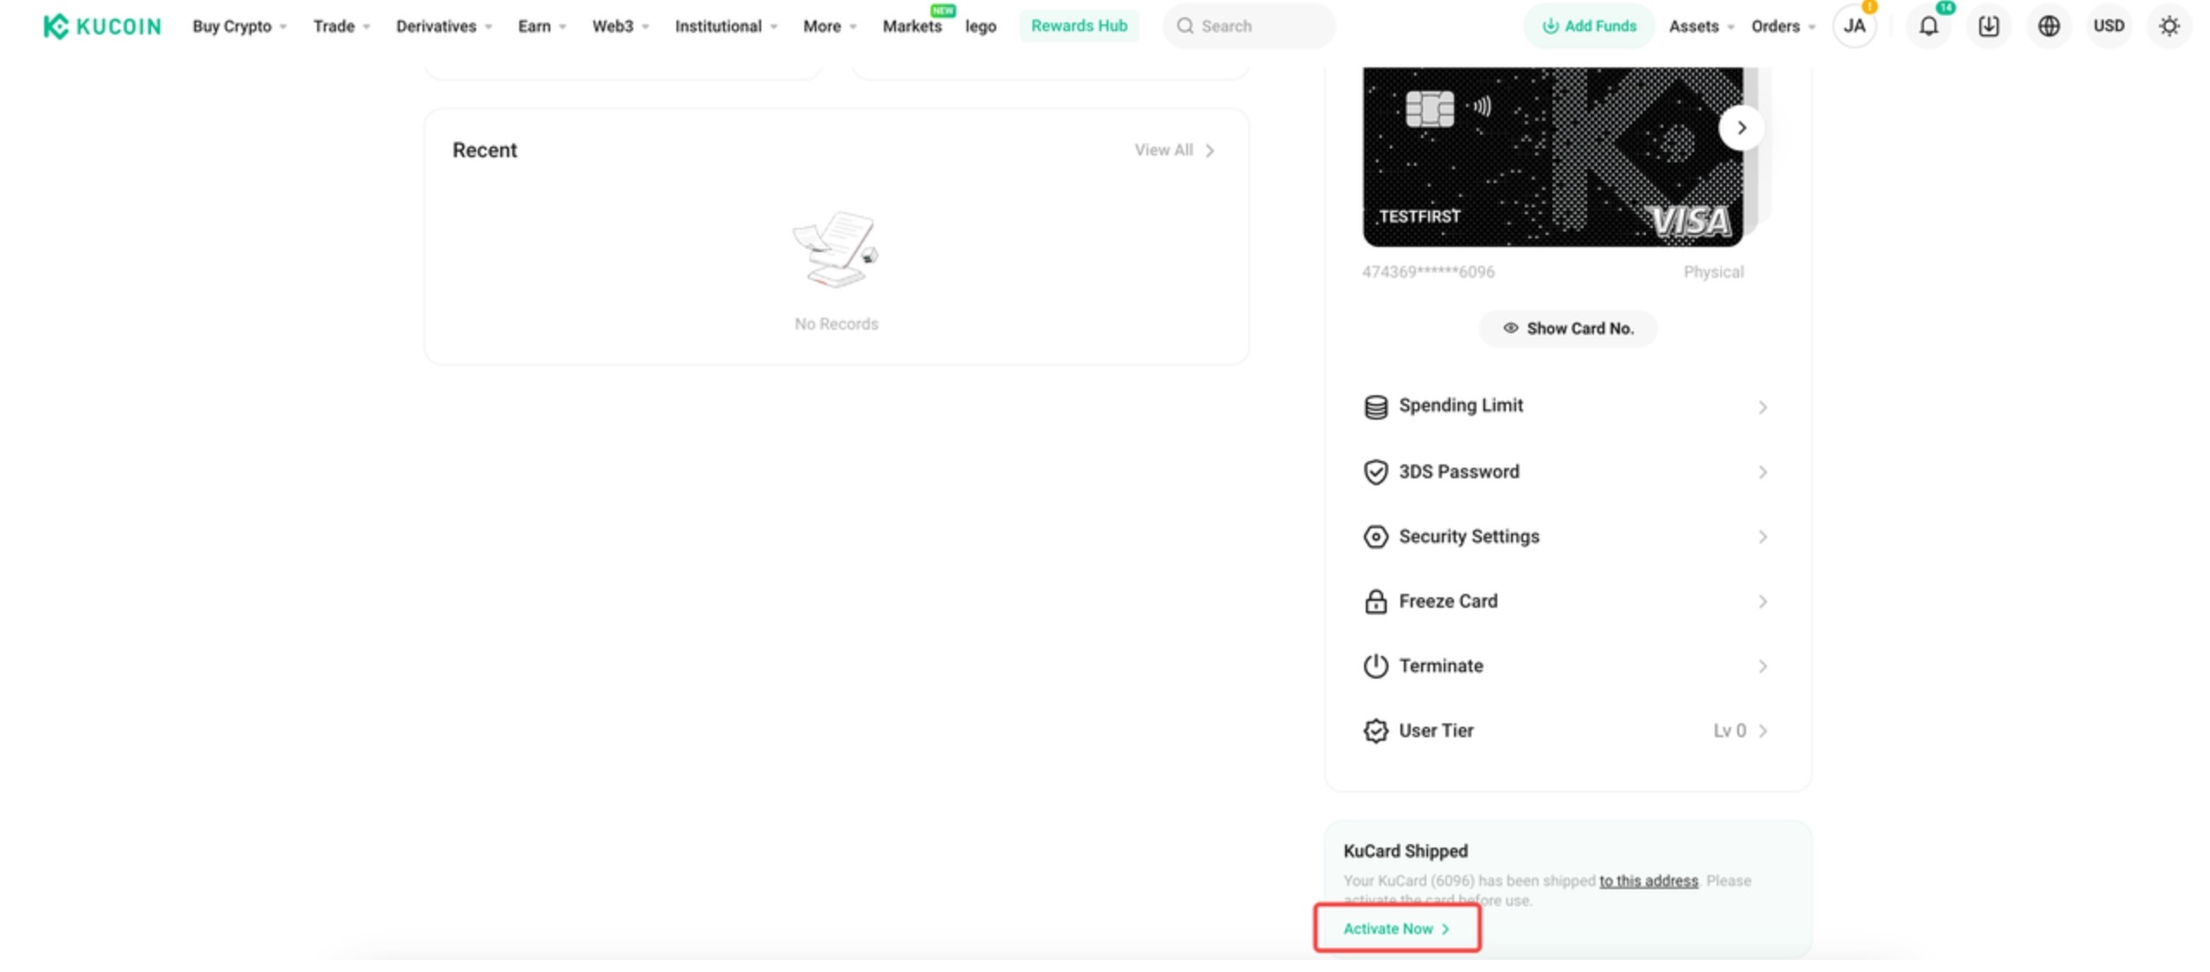Expand the Buy Crypto dropdown menu
This screenshot has width=2210, height=972.
click(238, 26)
